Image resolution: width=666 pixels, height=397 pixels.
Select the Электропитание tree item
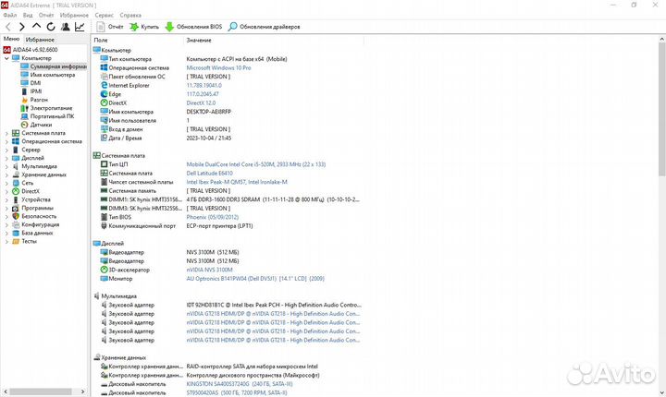click(51, 108)
